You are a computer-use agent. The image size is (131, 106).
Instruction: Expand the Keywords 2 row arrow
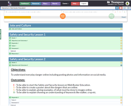coord(121,97)
